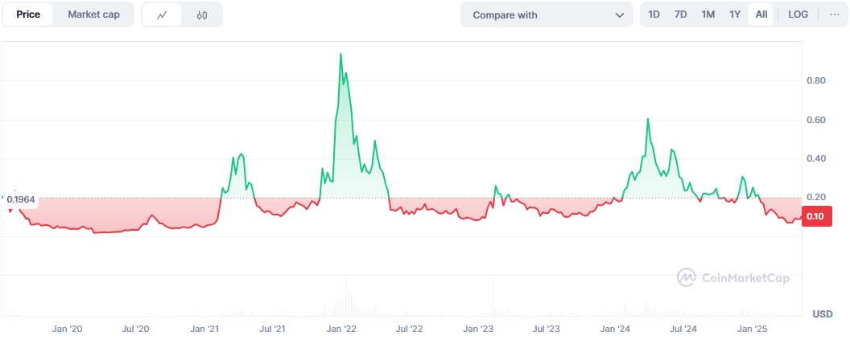Switch to line chart view
Image resolution: width=850 pixels, height=340 pixels.
pos(162,14)
